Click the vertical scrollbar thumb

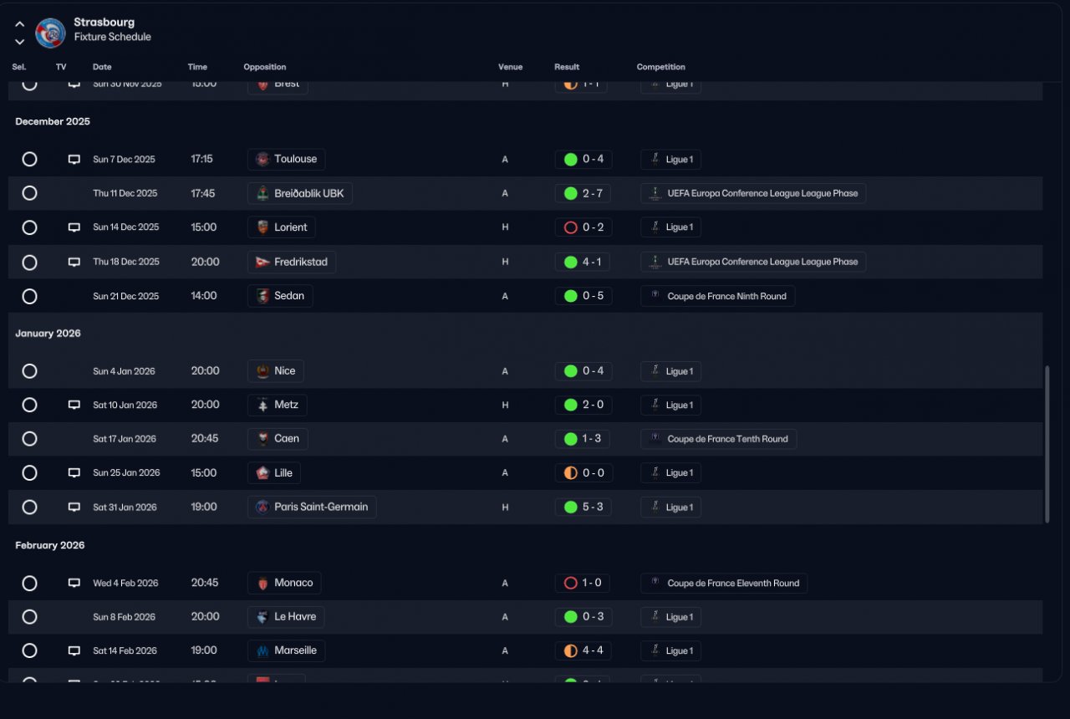click(x=1047, y=444)
